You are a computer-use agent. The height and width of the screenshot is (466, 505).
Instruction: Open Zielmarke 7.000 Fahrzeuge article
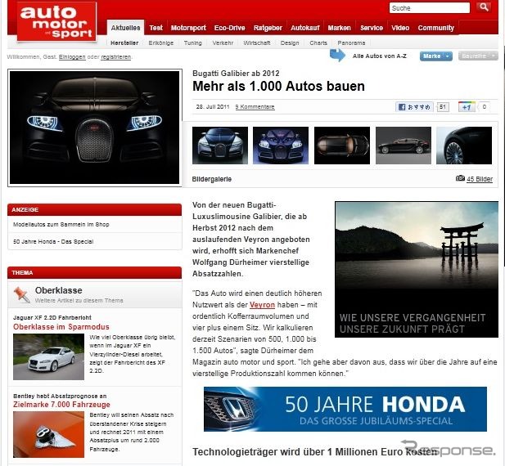(x=61, y=405)
